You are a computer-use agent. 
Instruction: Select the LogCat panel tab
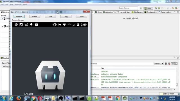tap(5, 58)
